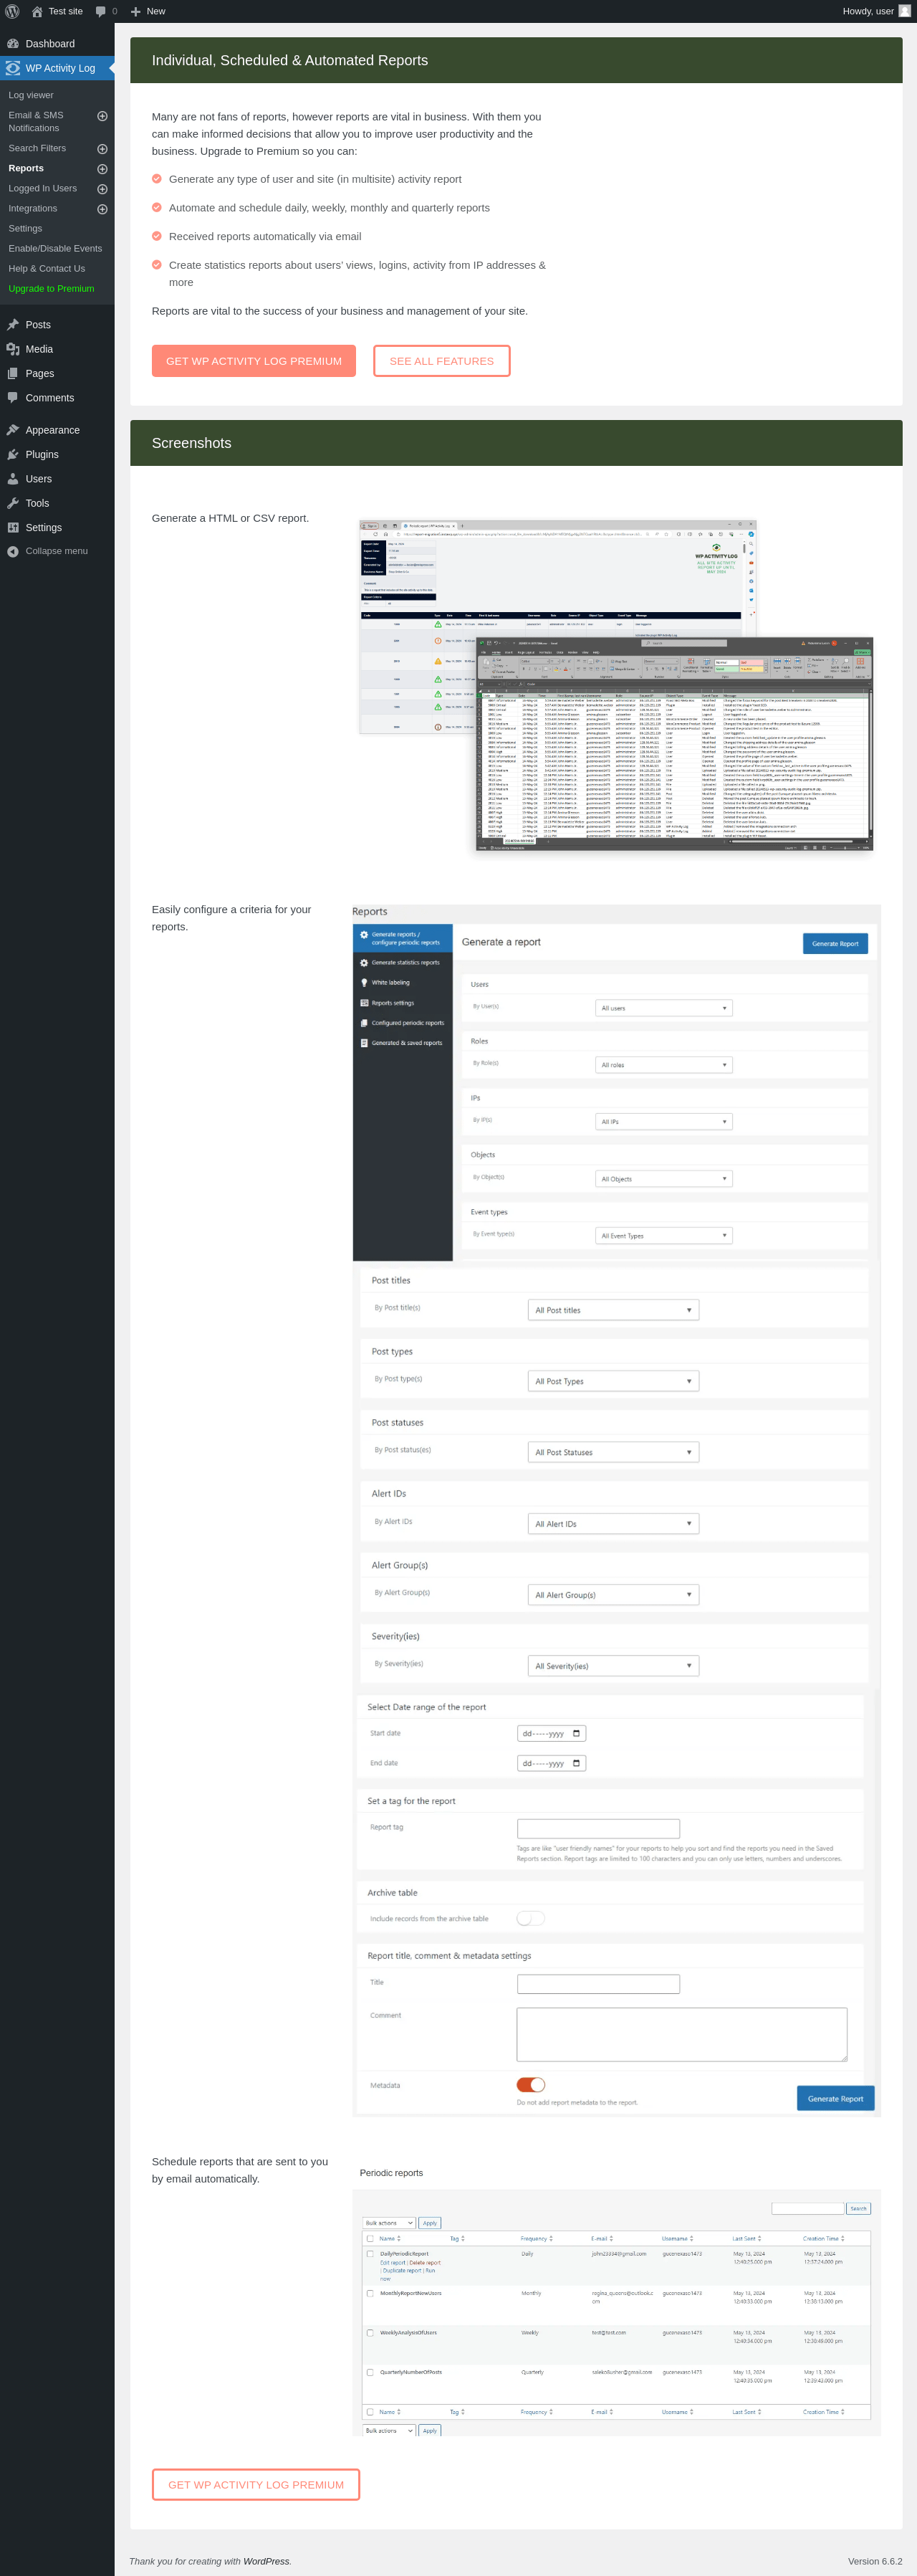The image size is (917, 2576).
Task: Click the Collapse menu arrow icon
Action: pos(13,551)
